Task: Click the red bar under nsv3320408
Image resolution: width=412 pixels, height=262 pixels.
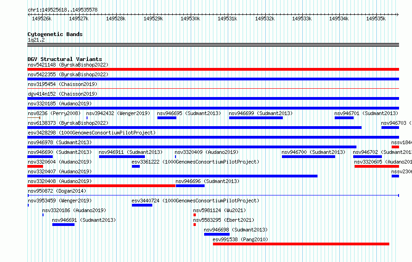Action: [x=101, y=186]
